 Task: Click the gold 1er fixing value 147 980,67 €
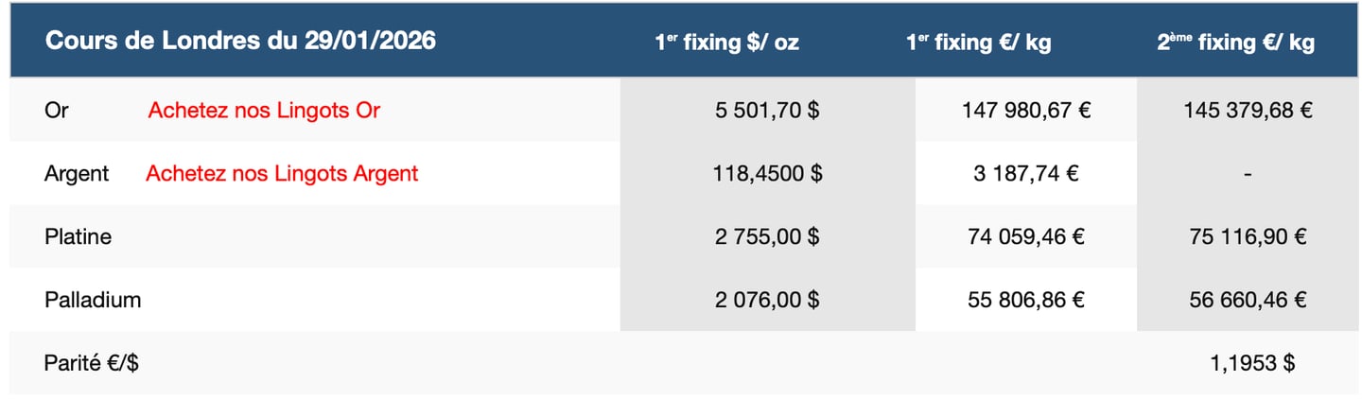(x=1026, y=110)
